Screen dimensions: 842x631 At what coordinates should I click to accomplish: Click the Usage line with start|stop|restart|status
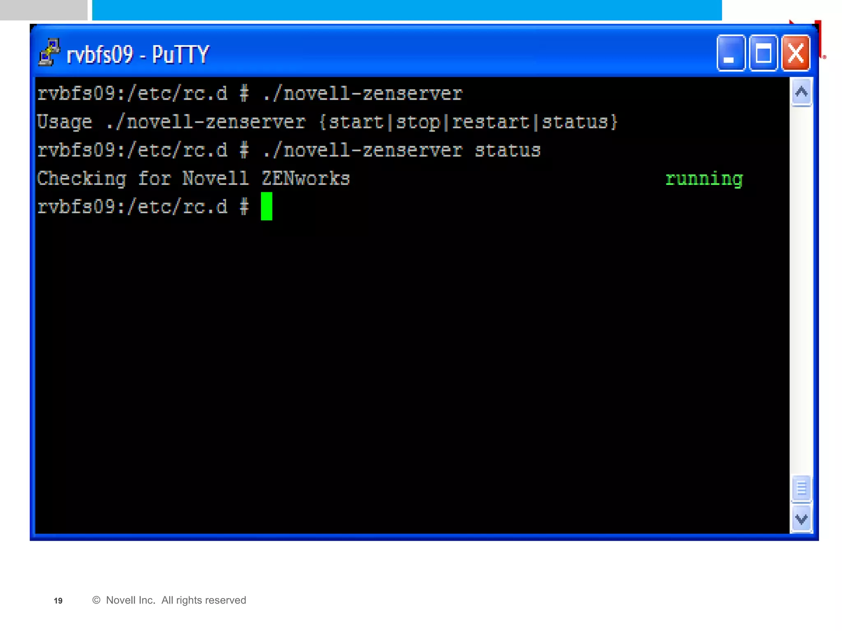tap(327, 122)
